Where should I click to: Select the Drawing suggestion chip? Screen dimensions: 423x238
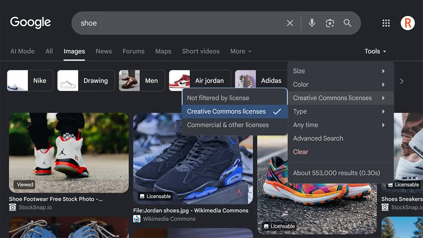pos(86,80)
